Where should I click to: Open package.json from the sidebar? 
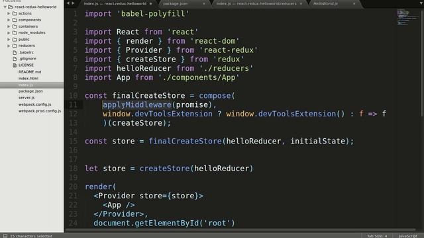(x=30, y=91)
